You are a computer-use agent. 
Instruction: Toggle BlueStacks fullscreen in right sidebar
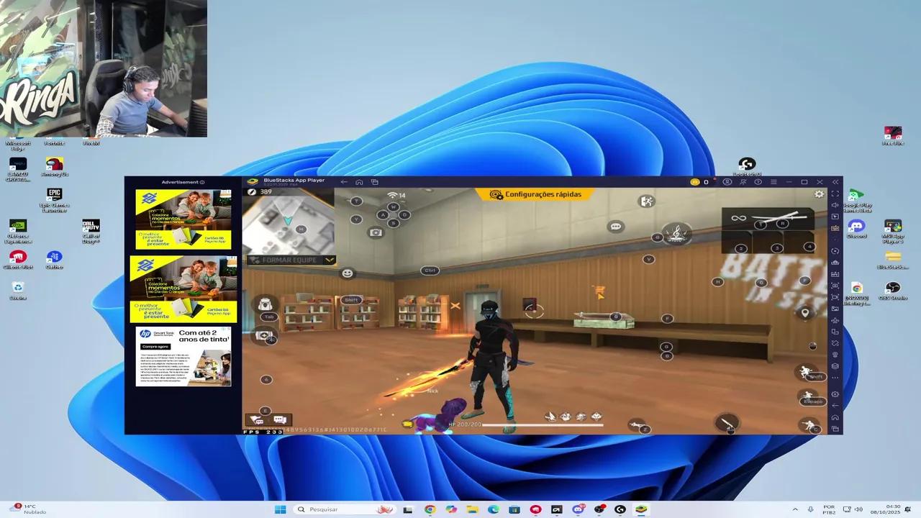[x=835, y=194]
